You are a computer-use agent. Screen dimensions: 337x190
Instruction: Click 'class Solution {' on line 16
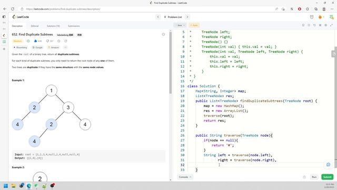coord(203,86)
